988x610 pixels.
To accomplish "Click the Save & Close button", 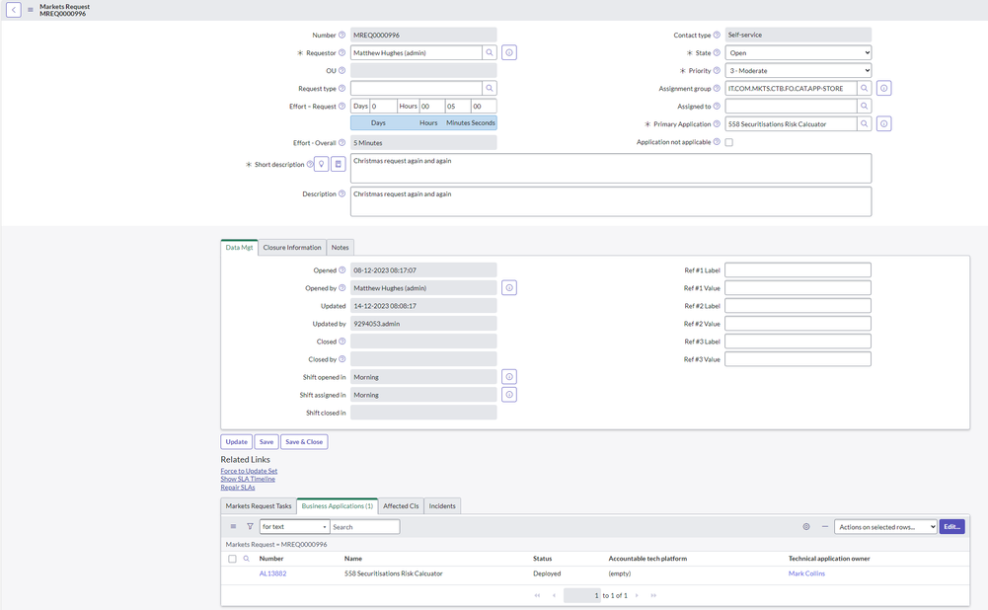I will pos(304,442).
